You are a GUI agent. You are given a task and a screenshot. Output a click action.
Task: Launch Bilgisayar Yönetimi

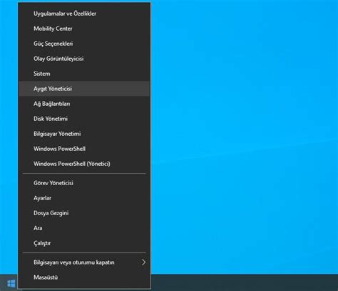84,134
